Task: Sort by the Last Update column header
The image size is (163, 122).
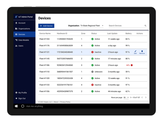Action: tap(112, 34)
